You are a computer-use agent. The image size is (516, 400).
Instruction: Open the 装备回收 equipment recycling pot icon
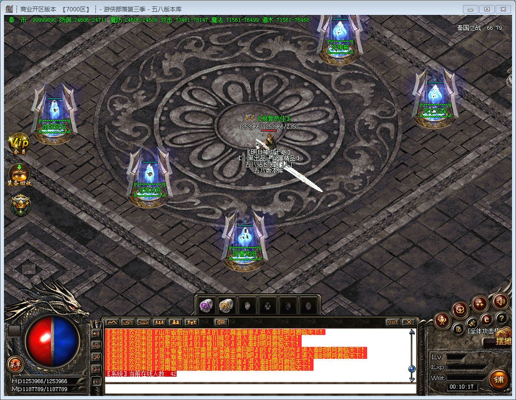point(19,175)
